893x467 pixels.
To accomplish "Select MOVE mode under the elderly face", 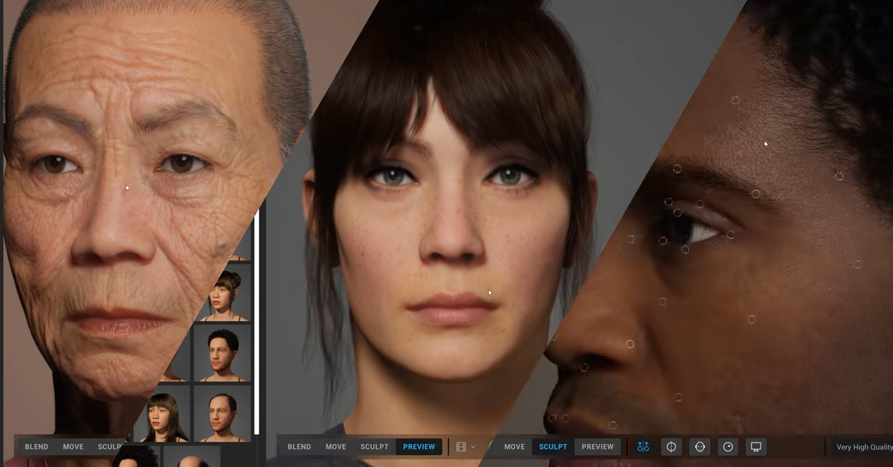I will (x=73, y=447).
